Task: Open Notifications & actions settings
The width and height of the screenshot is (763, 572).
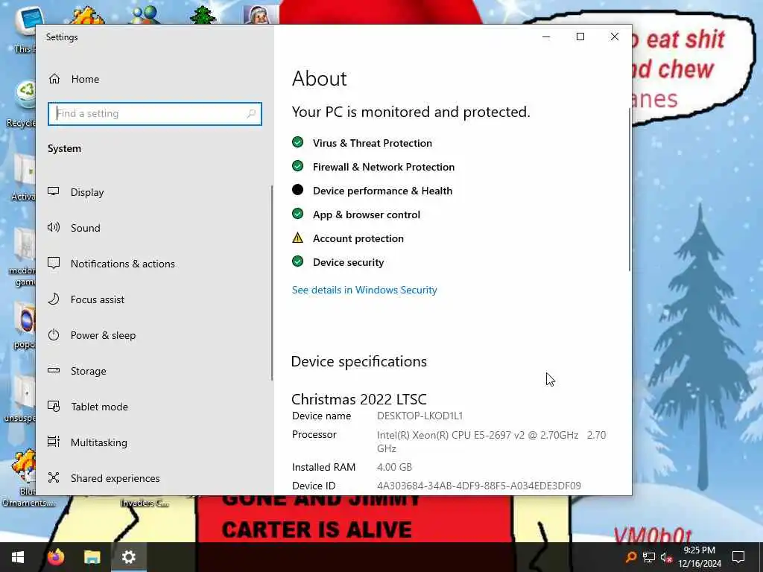Action: tap(155, 264)
